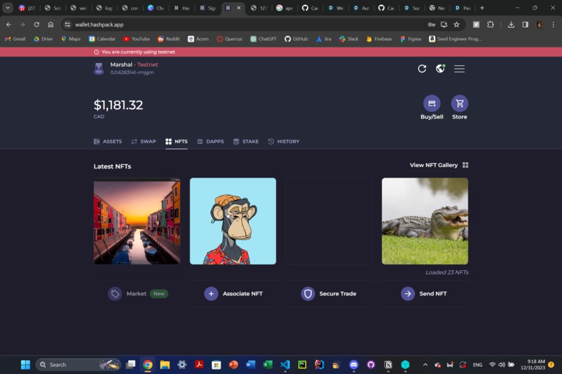The image size is (562, 374).
Task: Click the arrow icon for Send NFT
Action: (408, 294)
